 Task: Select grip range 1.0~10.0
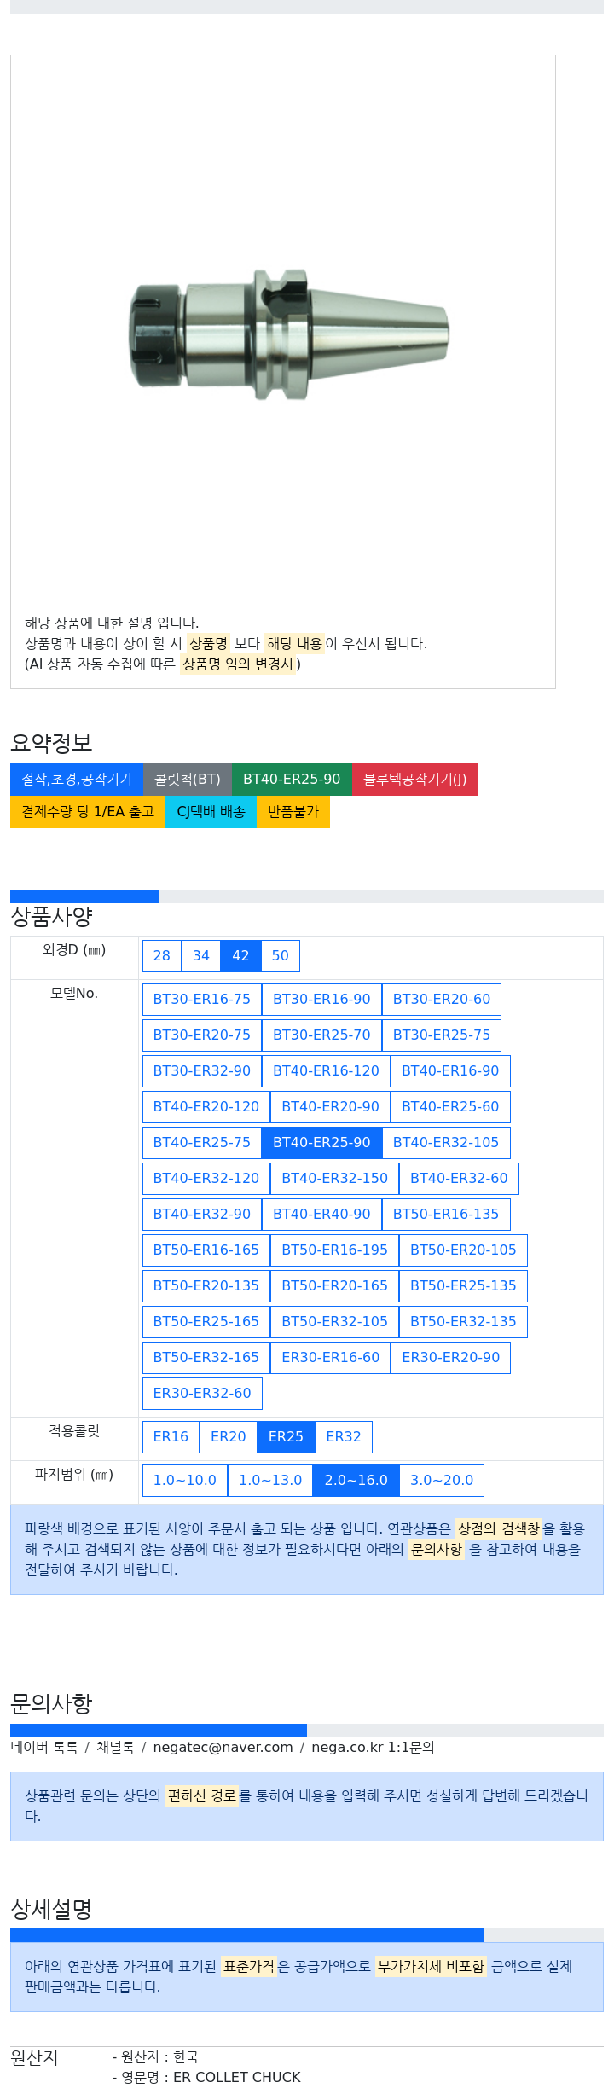coord(185,1481)
